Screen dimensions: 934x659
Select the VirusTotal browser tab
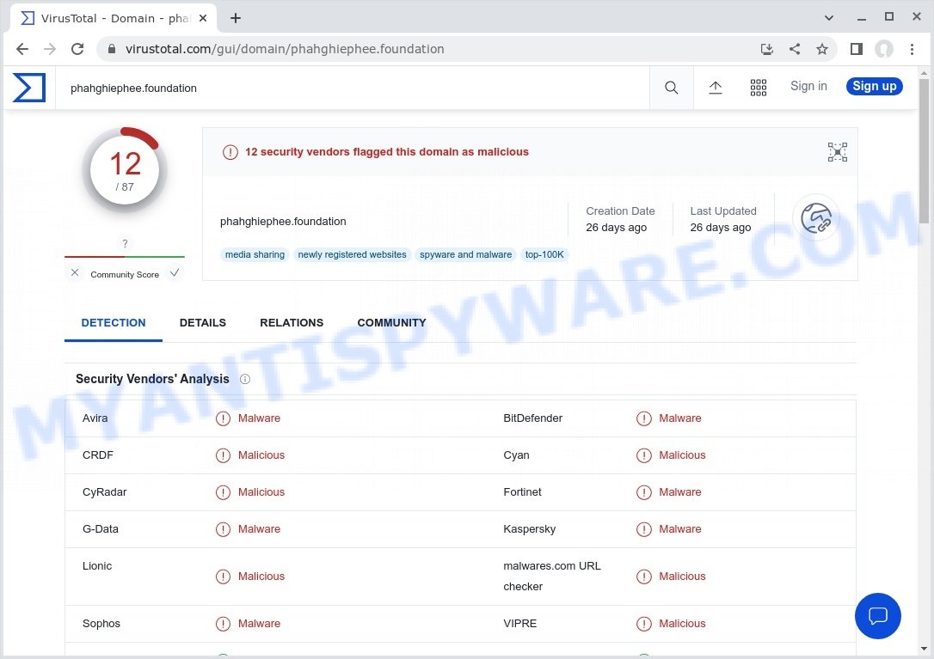(114, 18)
